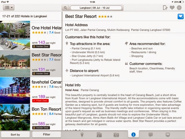Tap the 7.4 Good rating
Screen dimensions: 185x139
(x=55, y=32)
